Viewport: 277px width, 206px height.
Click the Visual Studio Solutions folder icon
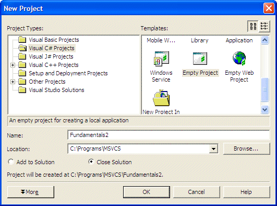[x=22, y=90]
